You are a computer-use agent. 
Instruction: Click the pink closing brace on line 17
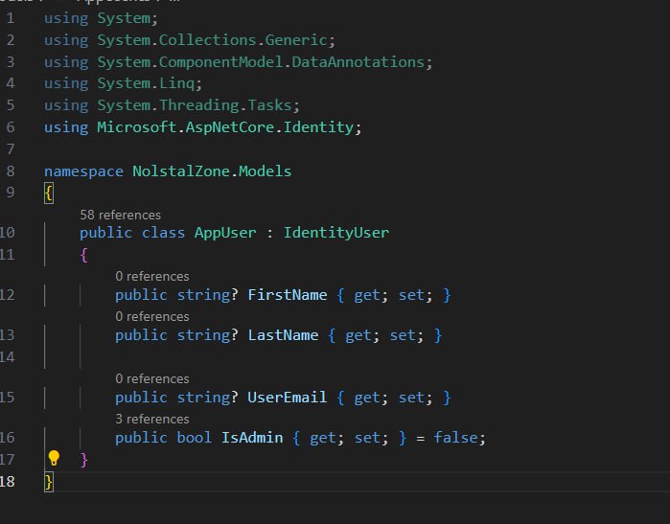84,460
